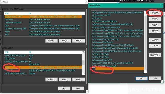The height and width of the screenshot is (94, 165).
Task: Click system variables scrollbar up arrow
Action: (x=83, y=52)
